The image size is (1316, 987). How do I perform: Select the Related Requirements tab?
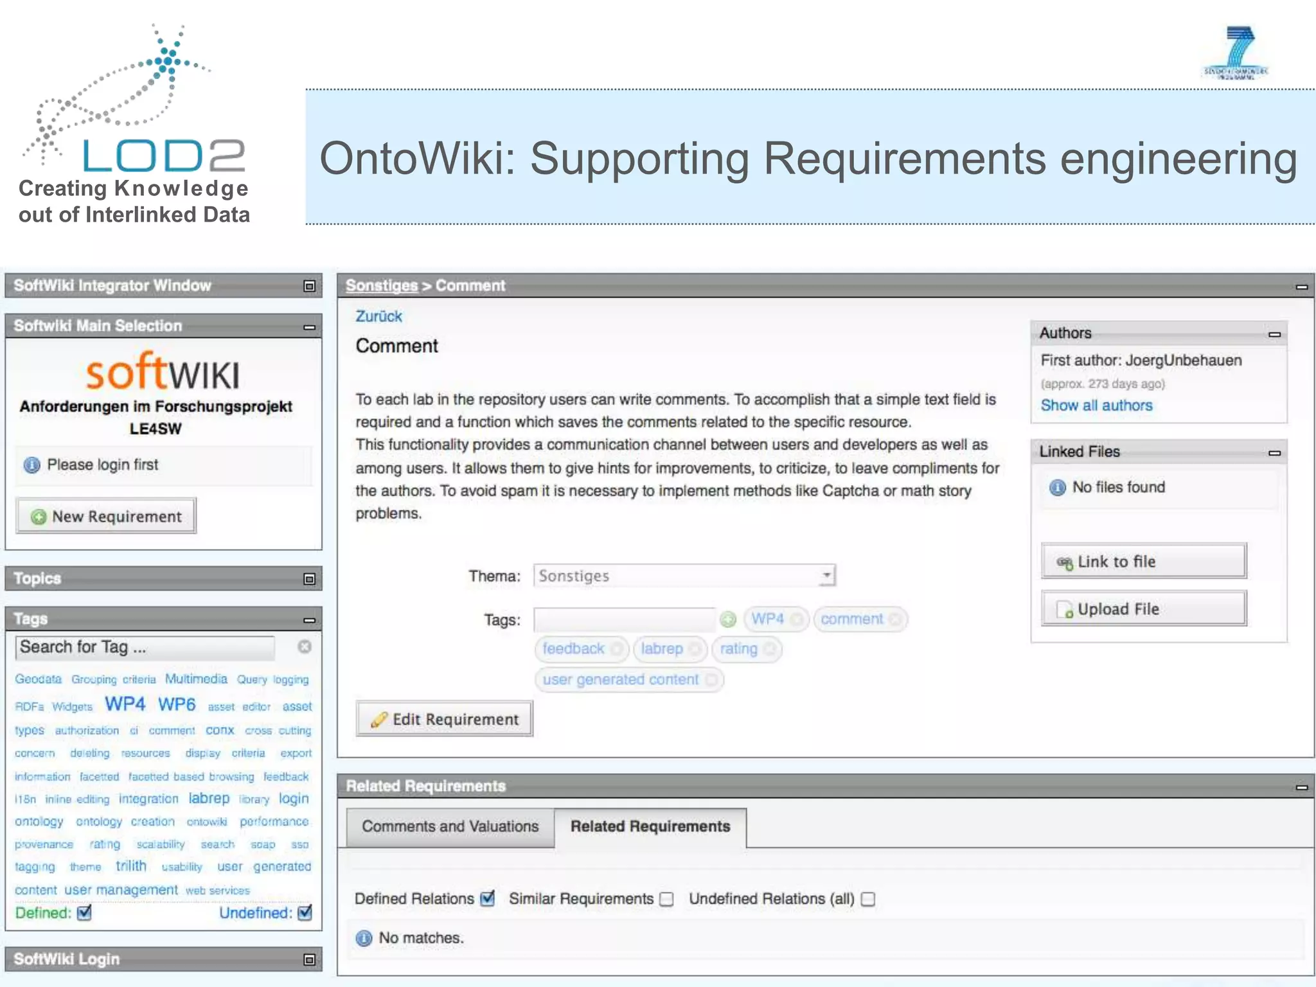[x=650, y=826]
